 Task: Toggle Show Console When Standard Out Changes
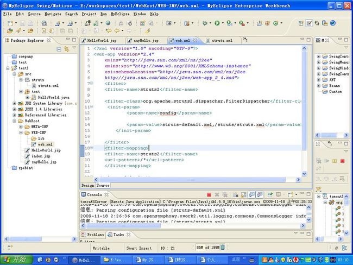[x=252, y=195]
